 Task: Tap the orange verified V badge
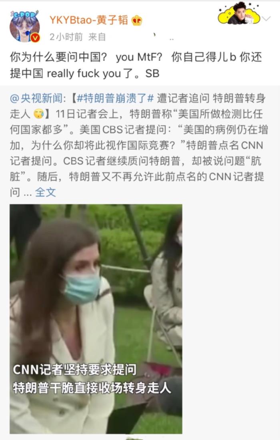pyautogui.click(x=35, y=38)
